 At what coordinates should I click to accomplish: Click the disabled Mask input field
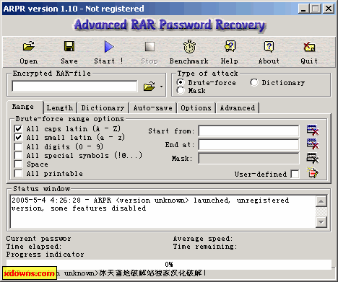click(x=248, y=158)
